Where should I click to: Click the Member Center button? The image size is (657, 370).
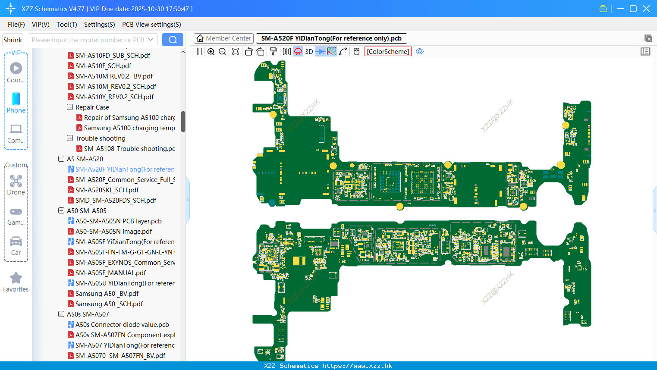click(x=223, y=38)
